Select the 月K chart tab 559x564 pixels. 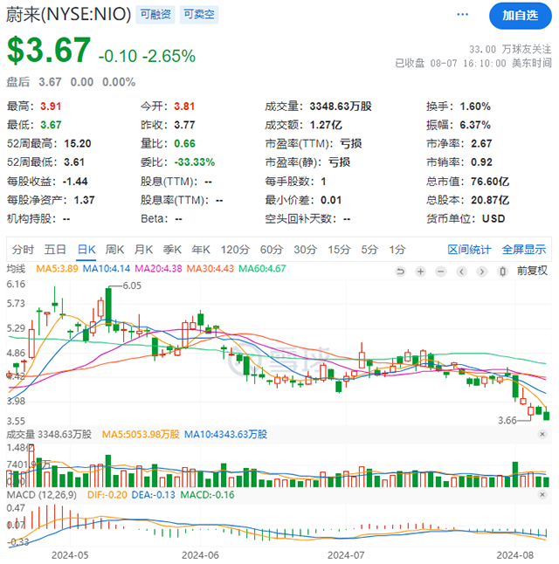pos(143,250)
